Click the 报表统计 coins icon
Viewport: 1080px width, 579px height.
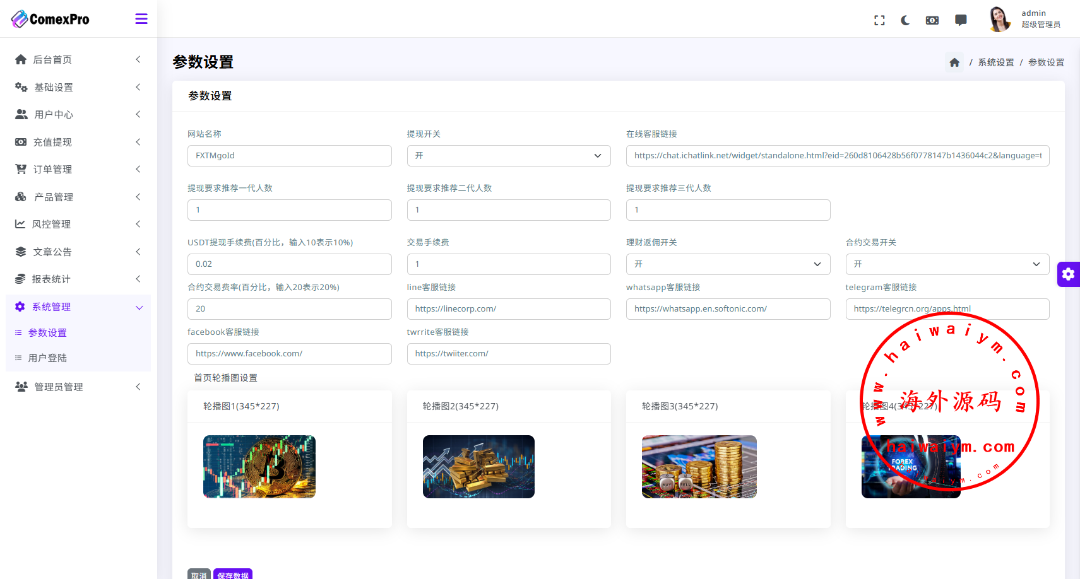click(20, 279)
